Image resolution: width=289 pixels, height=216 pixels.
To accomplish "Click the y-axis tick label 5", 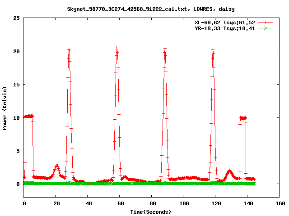I will pyautogui.click(x=18, y=151).
